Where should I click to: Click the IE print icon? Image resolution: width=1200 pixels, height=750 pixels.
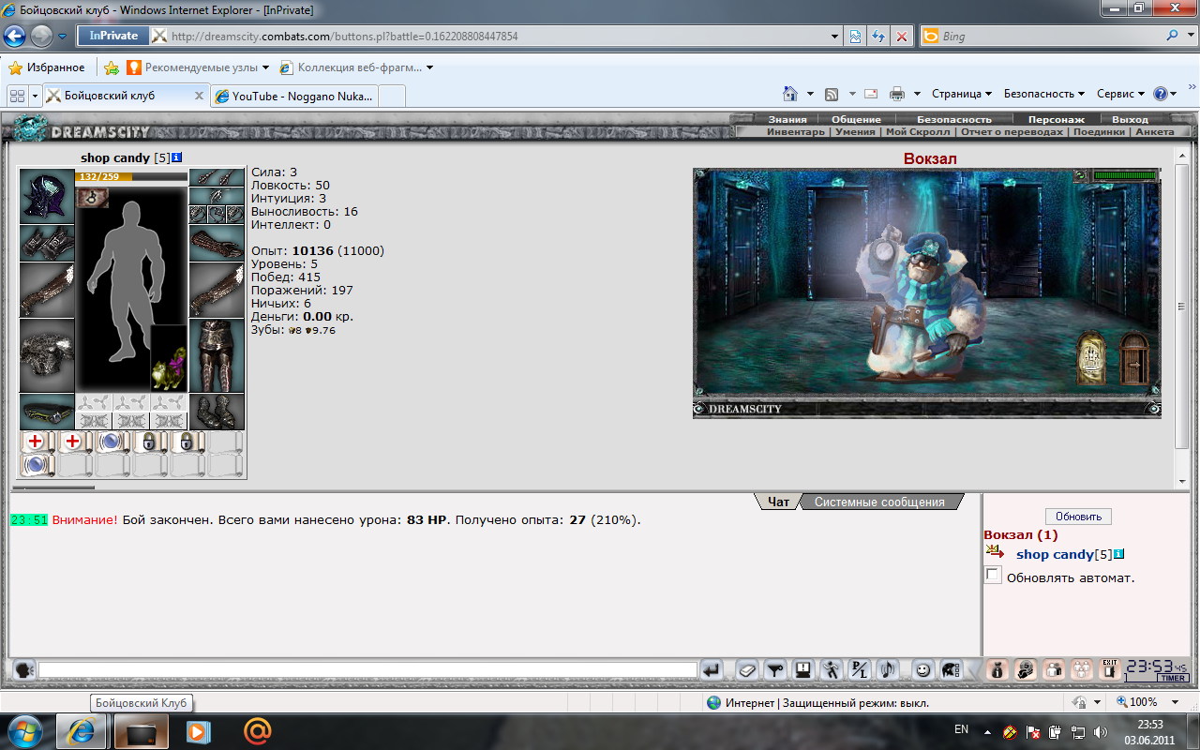pyautogui.click(x=897, y=94)
